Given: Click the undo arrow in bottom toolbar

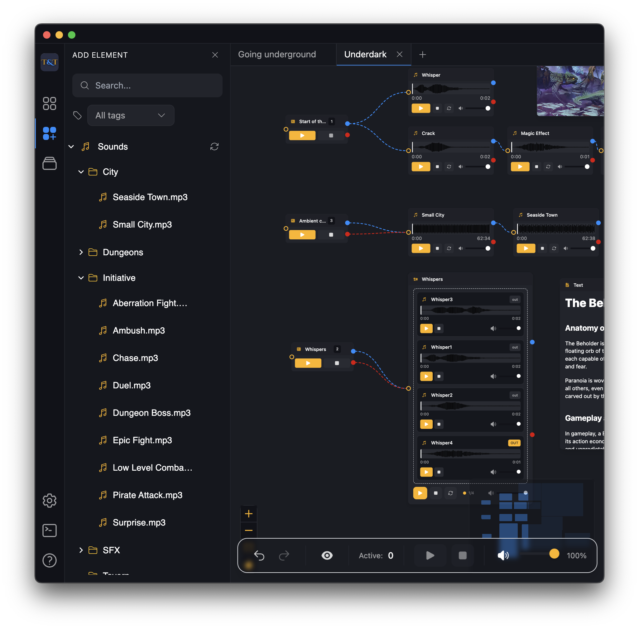Looking at the screenshot, I should pyautogui.click(x=259, y=555).
